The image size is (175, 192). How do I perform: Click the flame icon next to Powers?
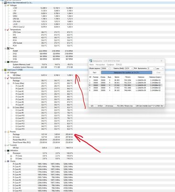tap(8, 132)
